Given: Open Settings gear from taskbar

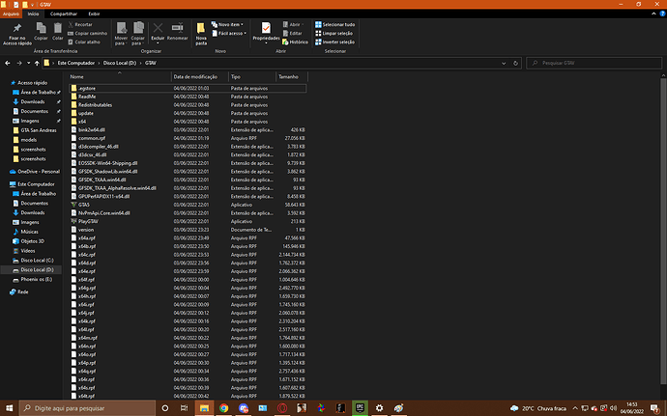Looking at the screenshot, I should tap(380, 408).
